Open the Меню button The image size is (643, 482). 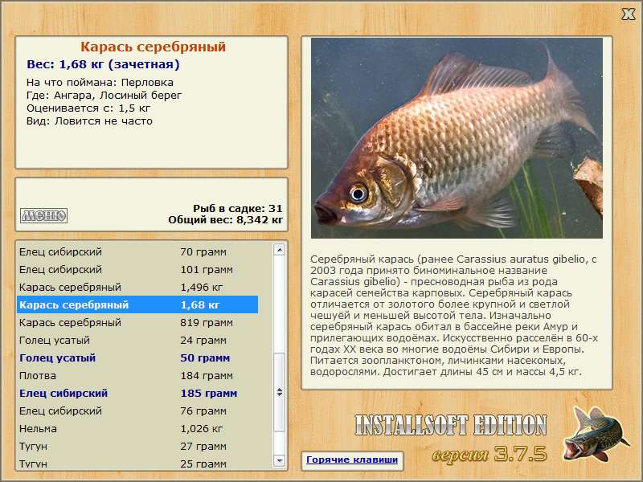tap(44, 215)
